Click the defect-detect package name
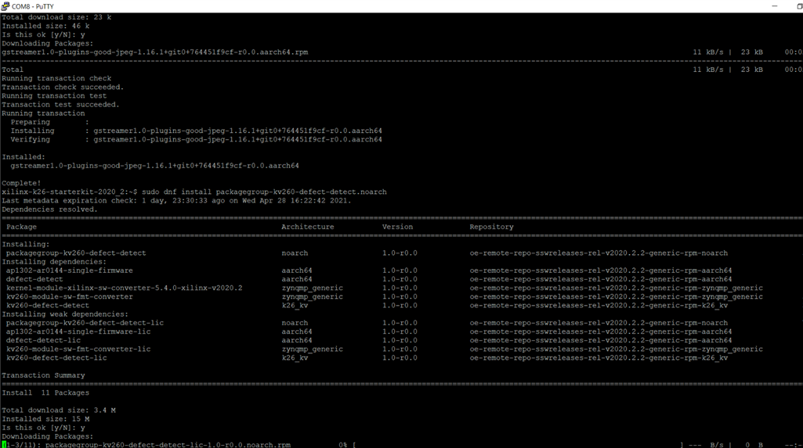The height and width of the screenshot is (448, 803). click(34, 279)
